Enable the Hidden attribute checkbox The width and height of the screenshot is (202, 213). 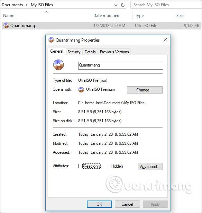[x=108, y=166]
